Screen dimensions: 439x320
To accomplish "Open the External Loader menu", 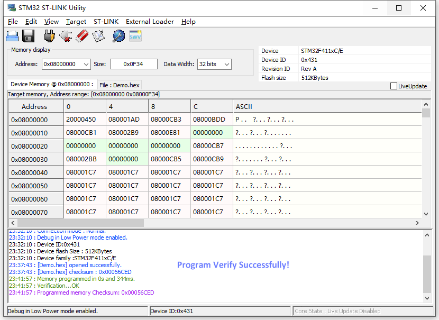I will [x=150, y=22].
